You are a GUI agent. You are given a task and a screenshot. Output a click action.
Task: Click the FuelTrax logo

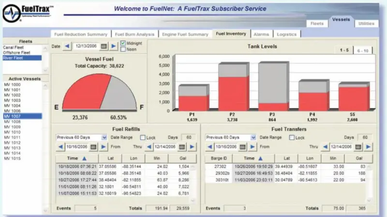tap(28, 13)
